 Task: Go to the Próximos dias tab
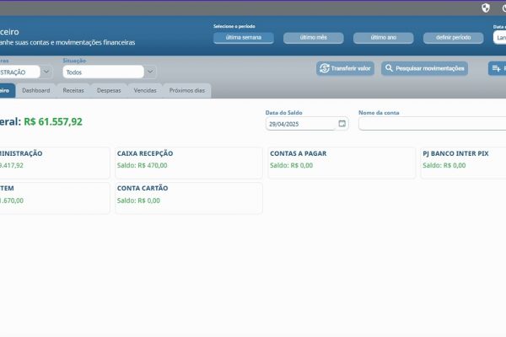[187, 91]
